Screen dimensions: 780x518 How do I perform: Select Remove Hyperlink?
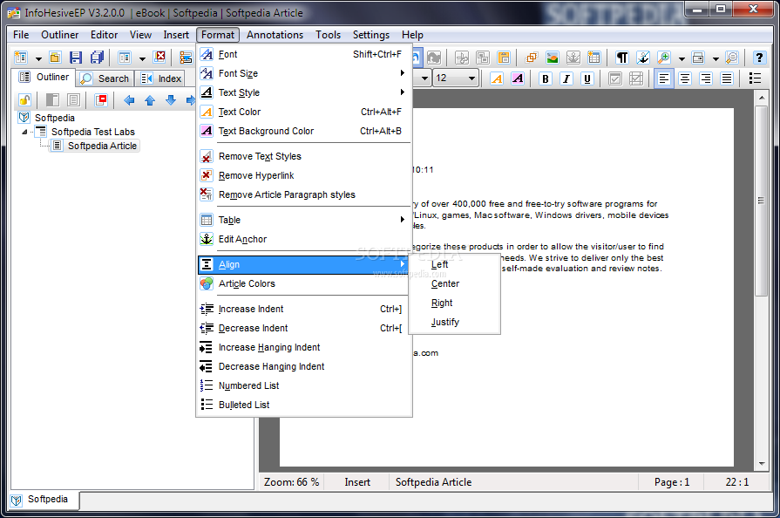click(x=304, y=175)
